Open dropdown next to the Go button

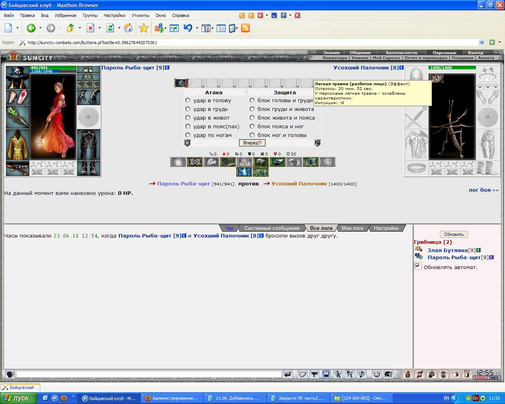(x=499, y=42)
